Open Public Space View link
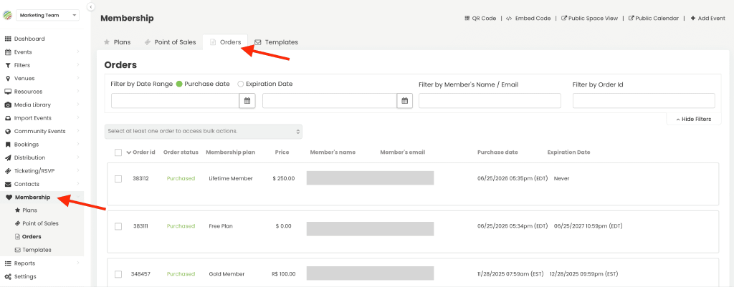 pos(589,18)
